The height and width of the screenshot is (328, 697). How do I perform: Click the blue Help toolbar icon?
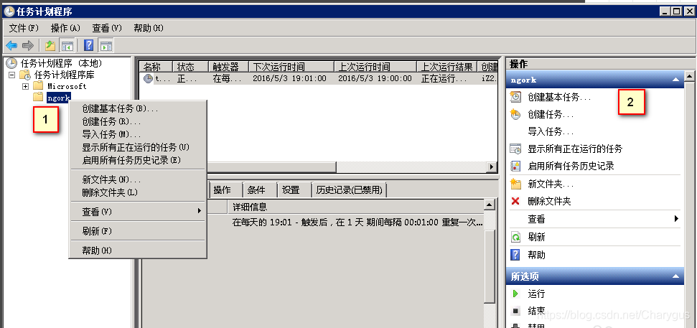tap(89, 45)
